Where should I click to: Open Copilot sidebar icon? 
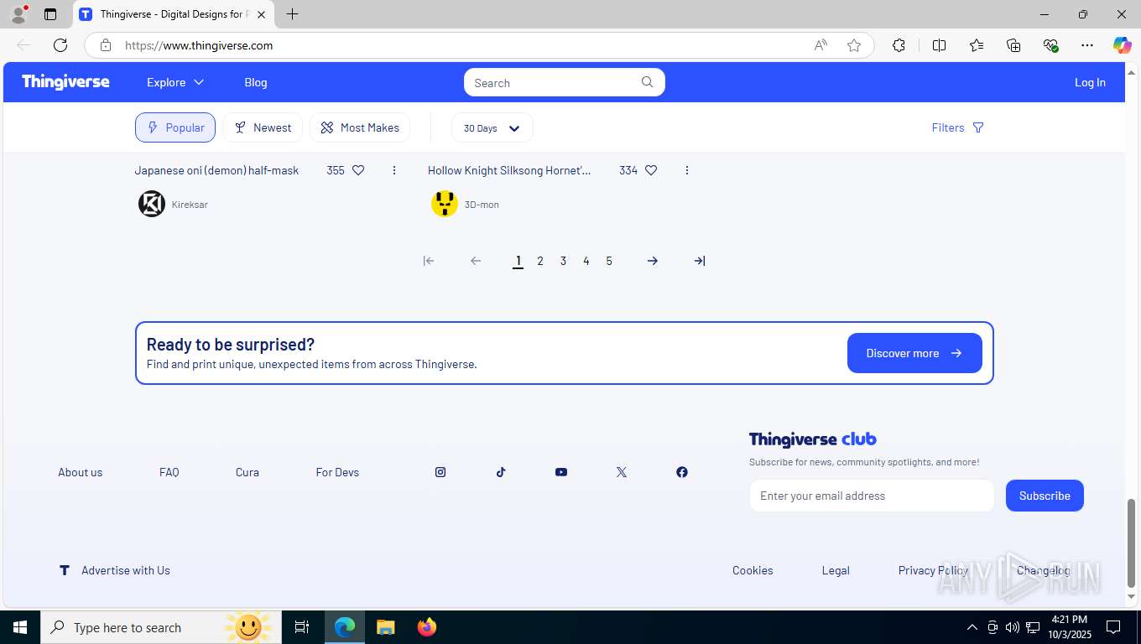pyautogui.click(x=1122, y=45)
